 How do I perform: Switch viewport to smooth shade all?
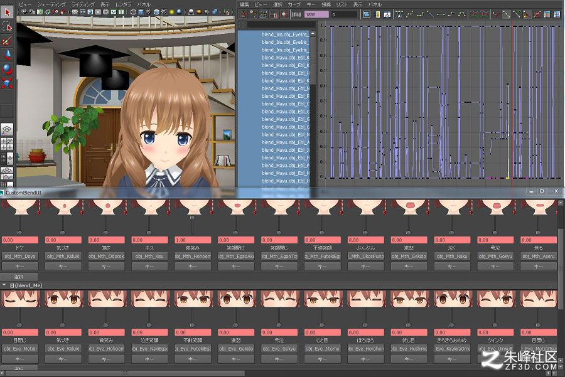[141, 12]
